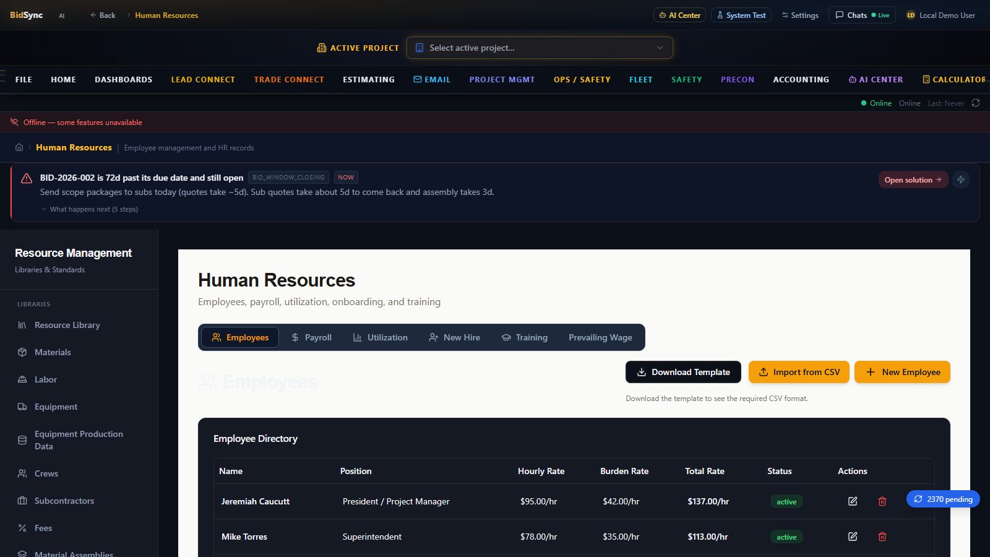Viewport: 990px width, 557px height.
Task: Open AI CENTER in the main menu bar
Action: pyautogui.click(x=876, y=79)
